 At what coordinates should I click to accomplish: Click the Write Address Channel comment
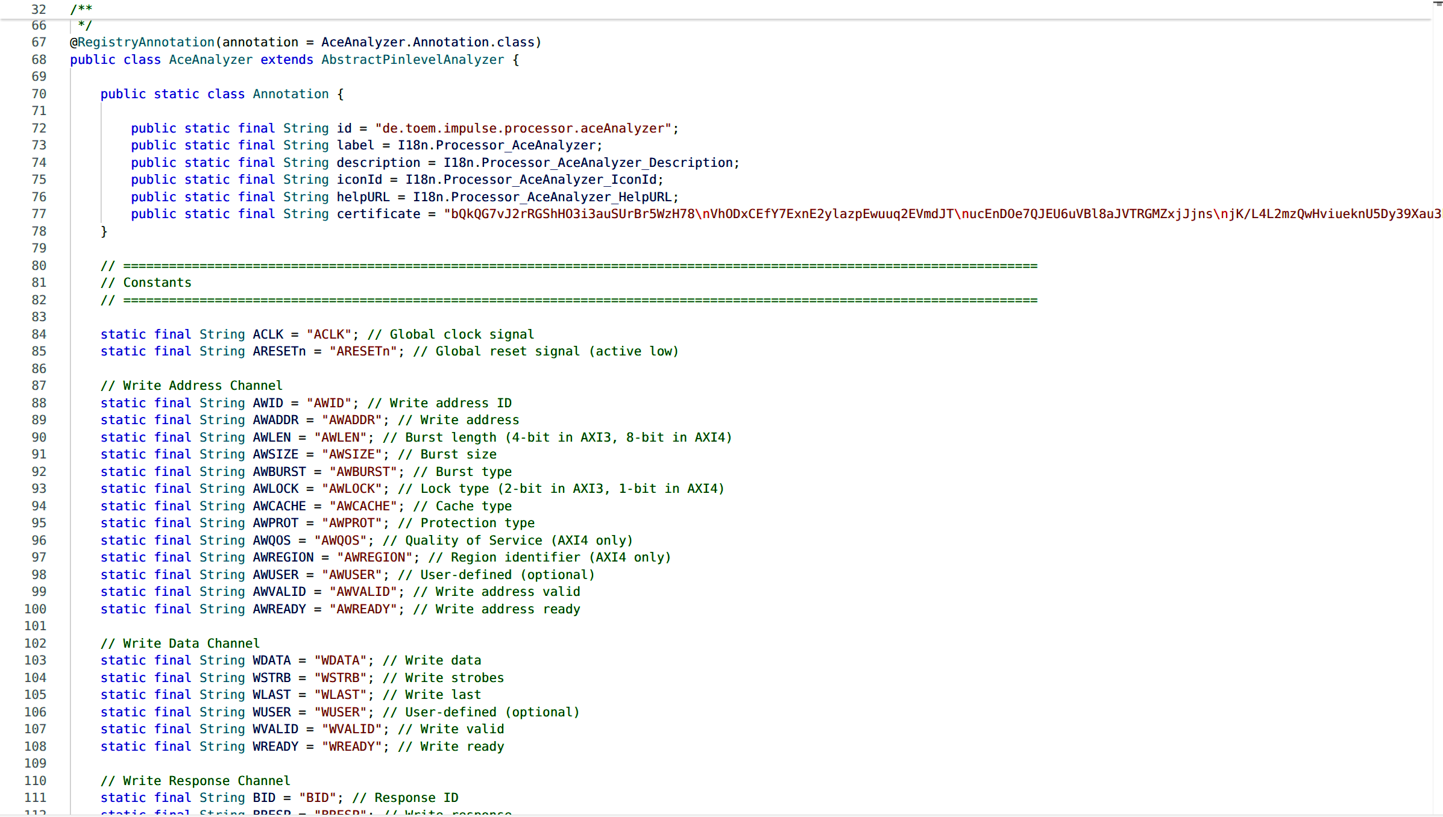191,386
